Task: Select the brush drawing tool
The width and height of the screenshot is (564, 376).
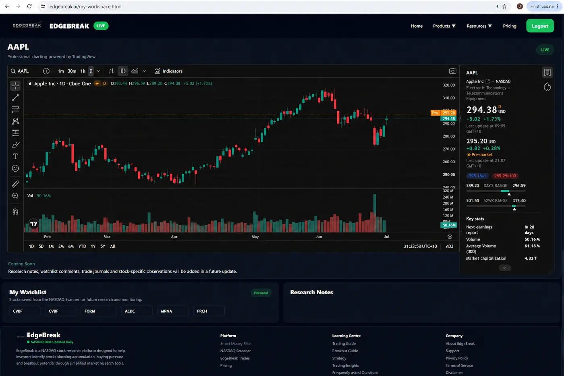Action: (x=15, y=145)
